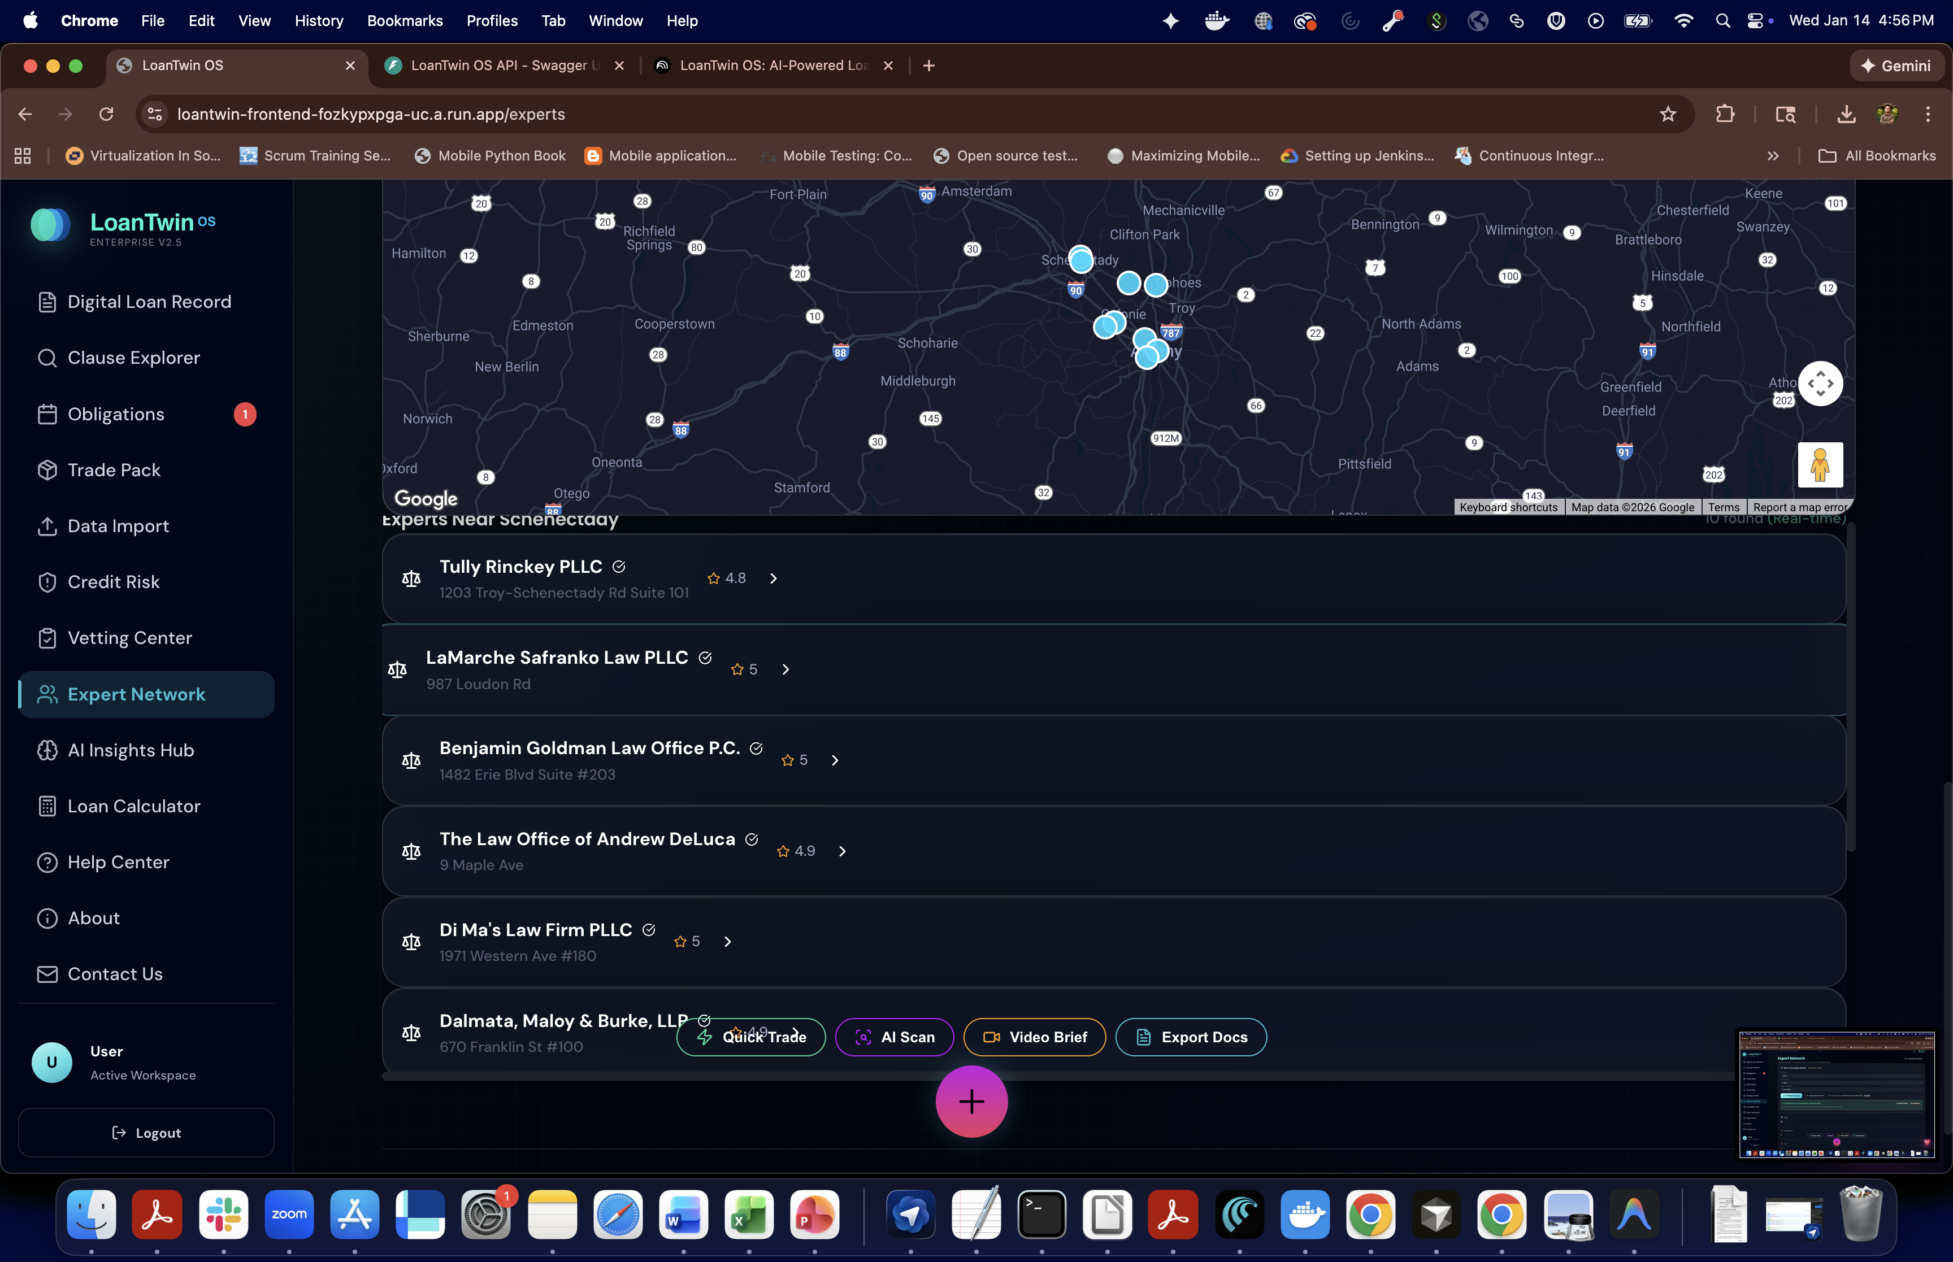Click the AI Scan button
The width and height of the screenshot is (1953, 1262).
[894, 1038]
